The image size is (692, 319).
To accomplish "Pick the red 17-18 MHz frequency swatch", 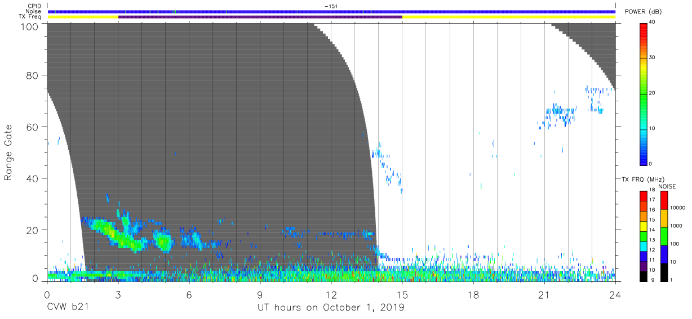I will (x=644, y=196).
